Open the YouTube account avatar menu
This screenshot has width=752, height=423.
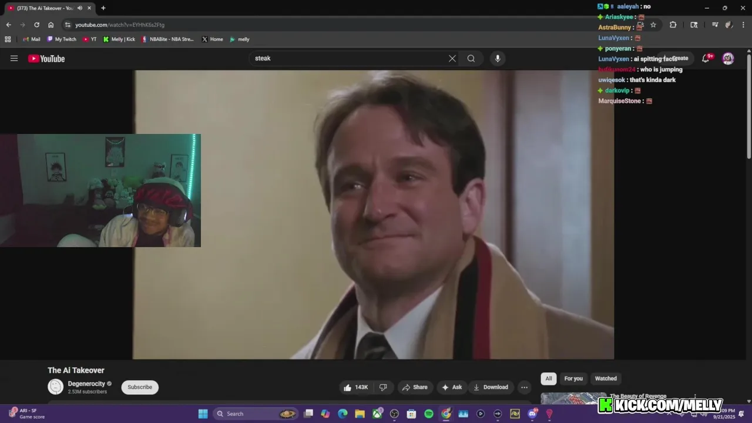[728, 58]
